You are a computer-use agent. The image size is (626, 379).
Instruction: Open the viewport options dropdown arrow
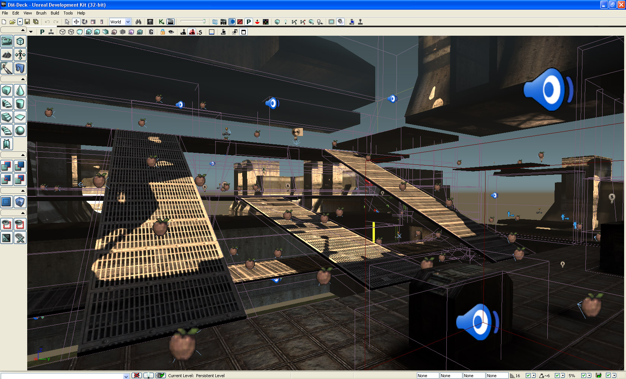(31, 32)
